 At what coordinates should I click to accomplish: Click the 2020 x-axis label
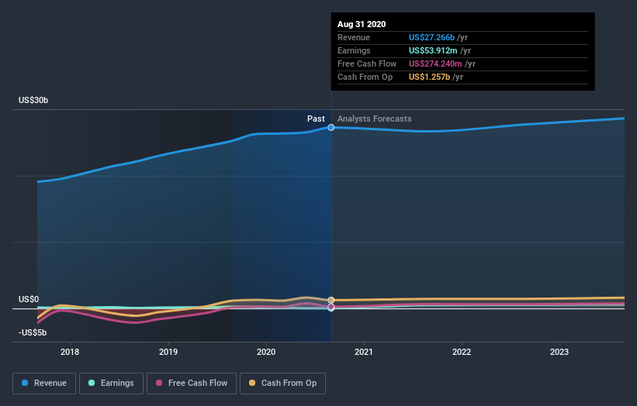266,352
